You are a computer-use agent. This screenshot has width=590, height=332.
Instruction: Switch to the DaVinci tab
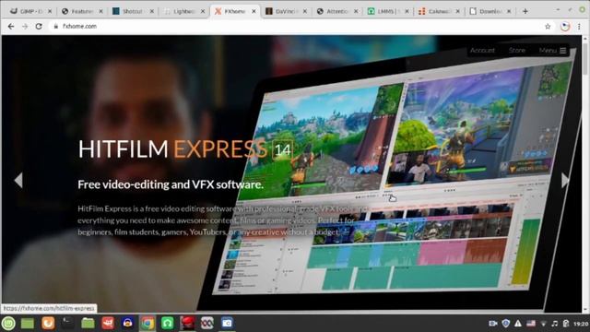pyautogui.click(x=286, y=11)
